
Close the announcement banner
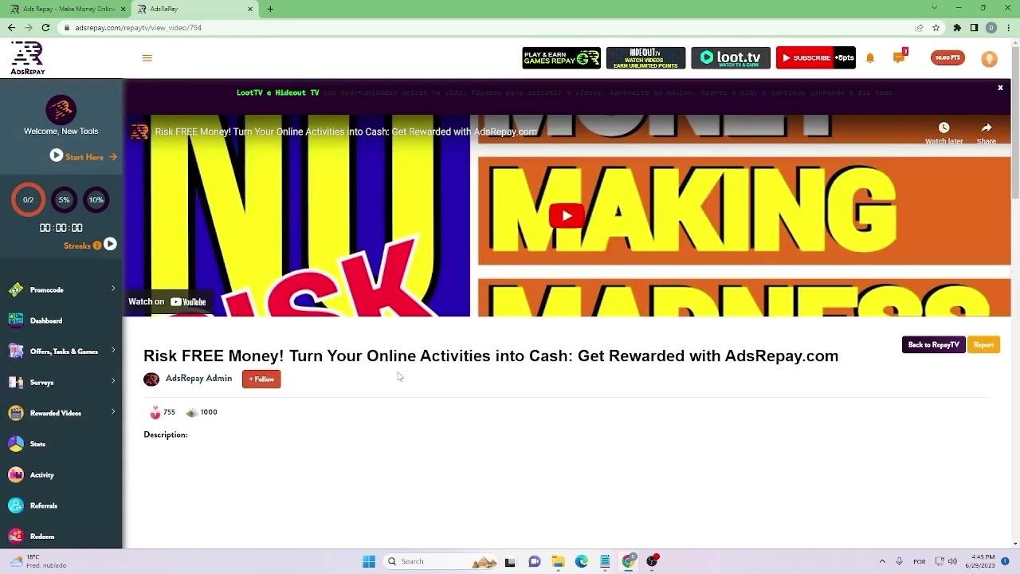(1000, 88)
